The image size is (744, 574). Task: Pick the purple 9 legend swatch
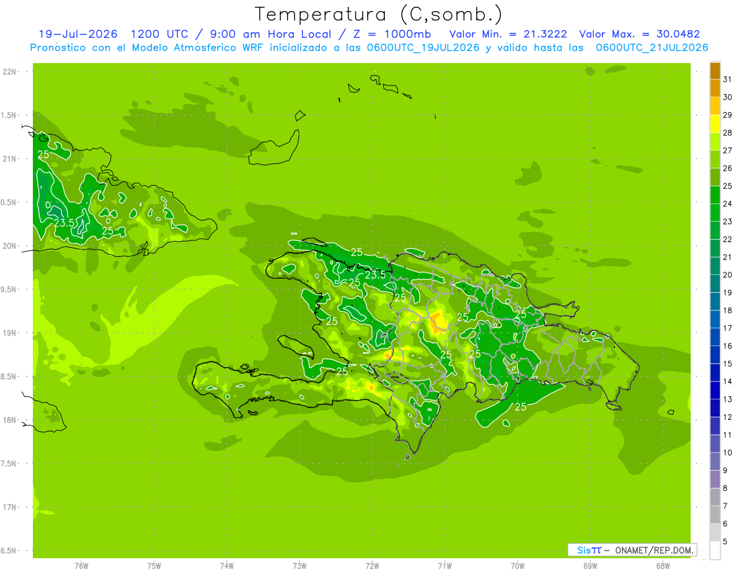[715, 479]
